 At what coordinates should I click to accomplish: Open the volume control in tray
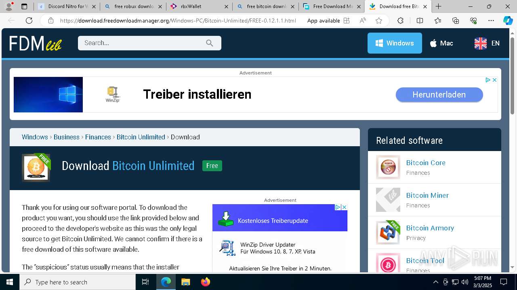(x=465, y=282)
